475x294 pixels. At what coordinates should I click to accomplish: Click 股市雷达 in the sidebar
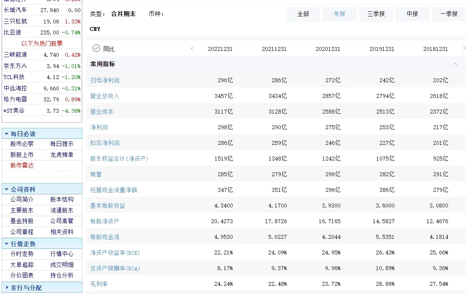point(22,165)
